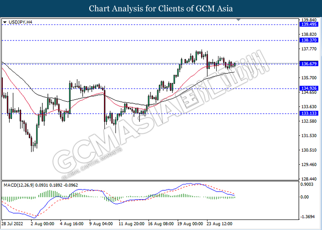This screenshot has height=230, width=322.
Task: Select the 134.926 blue price level label
Action: (x=309, y=88)
